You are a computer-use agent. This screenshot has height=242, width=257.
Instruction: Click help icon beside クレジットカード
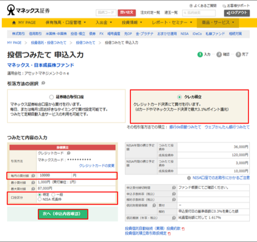point(69,153)
